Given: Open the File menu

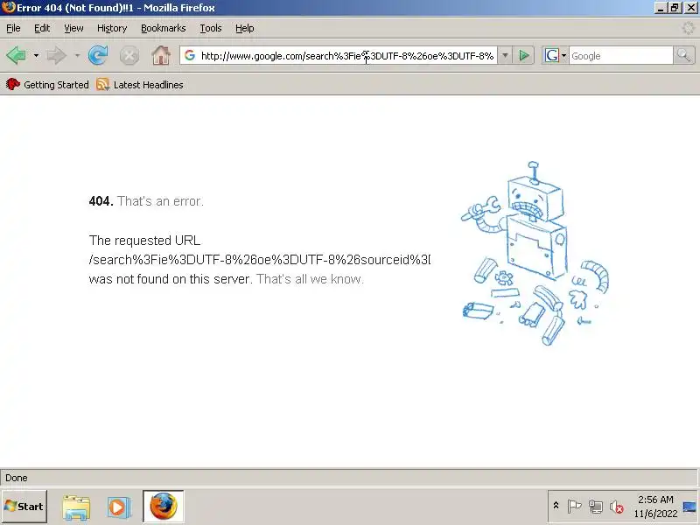Looking at the screenshot, I should (13, 28).
